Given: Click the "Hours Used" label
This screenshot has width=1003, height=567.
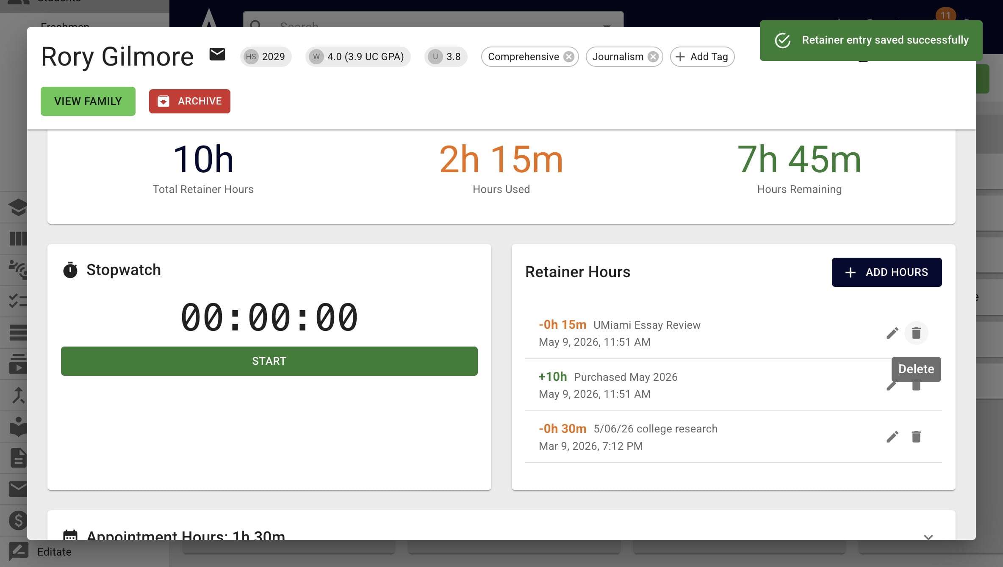Looking at the screenshot, I should tap(501, 189).
